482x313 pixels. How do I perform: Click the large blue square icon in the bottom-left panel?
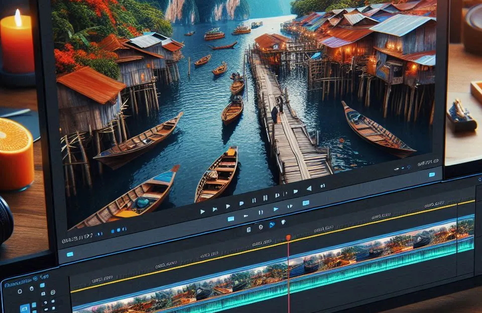[x=24, y=308]
